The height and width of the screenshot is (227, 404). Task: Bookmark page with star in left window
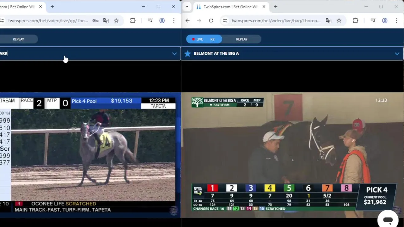click(x=116, y=21)
